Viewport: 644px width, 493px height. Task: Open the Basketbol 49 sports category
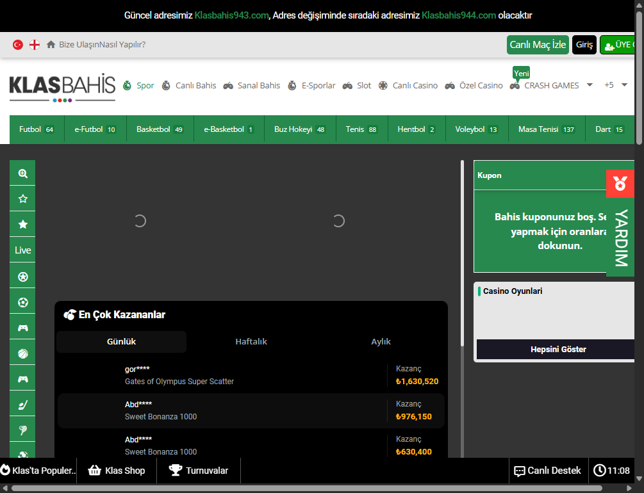[x=160, y=129]
